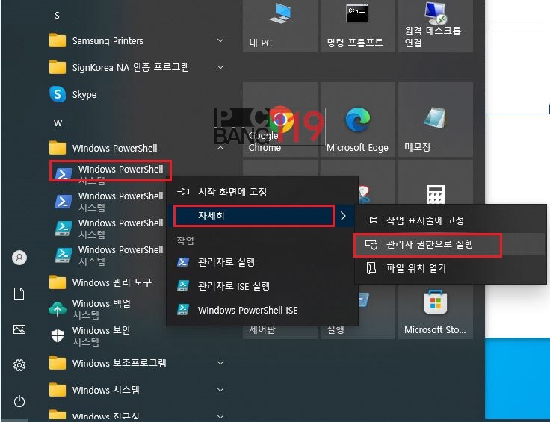Click the user account icon

[19, 258]
